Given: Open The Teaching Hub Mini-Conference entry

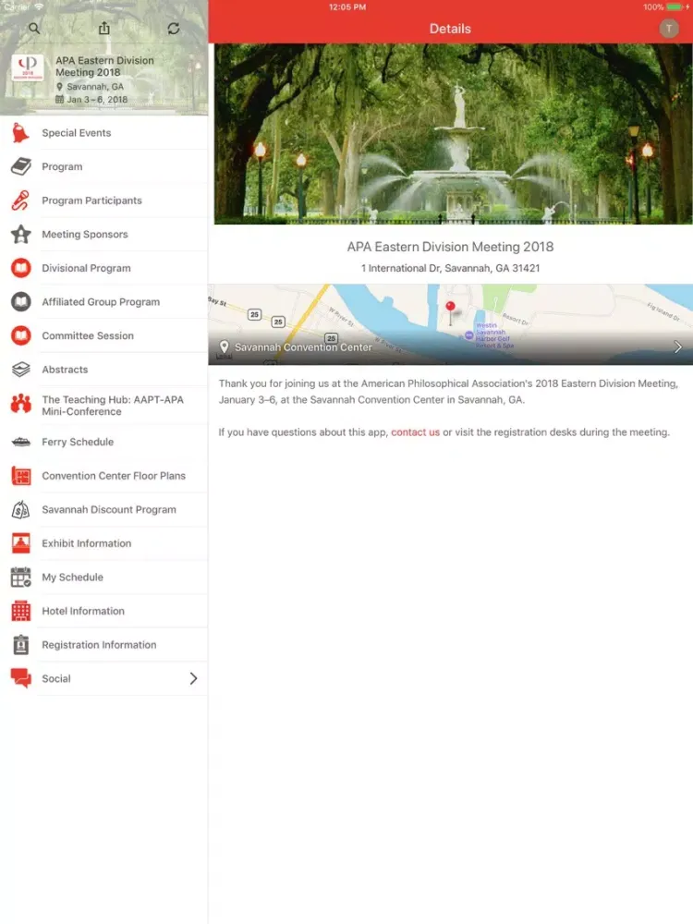Looking at the screenshot, I should (103, 406).
